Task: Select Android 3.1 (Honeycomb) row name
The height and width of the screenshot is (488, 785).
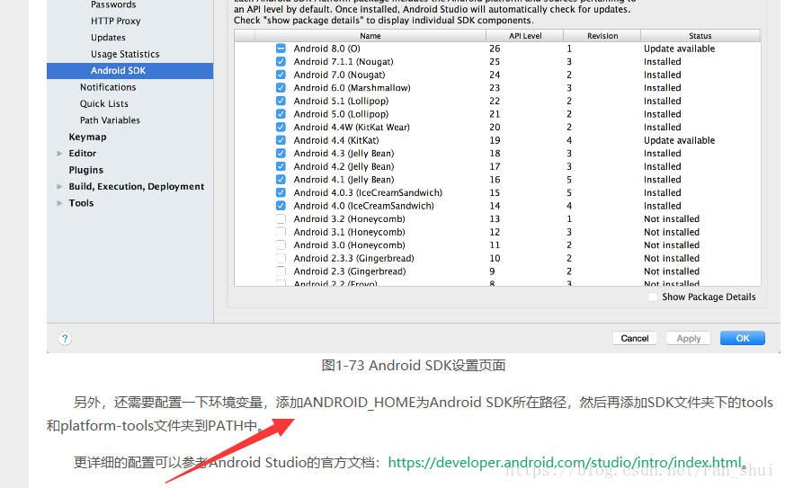Action: point(350,232)
